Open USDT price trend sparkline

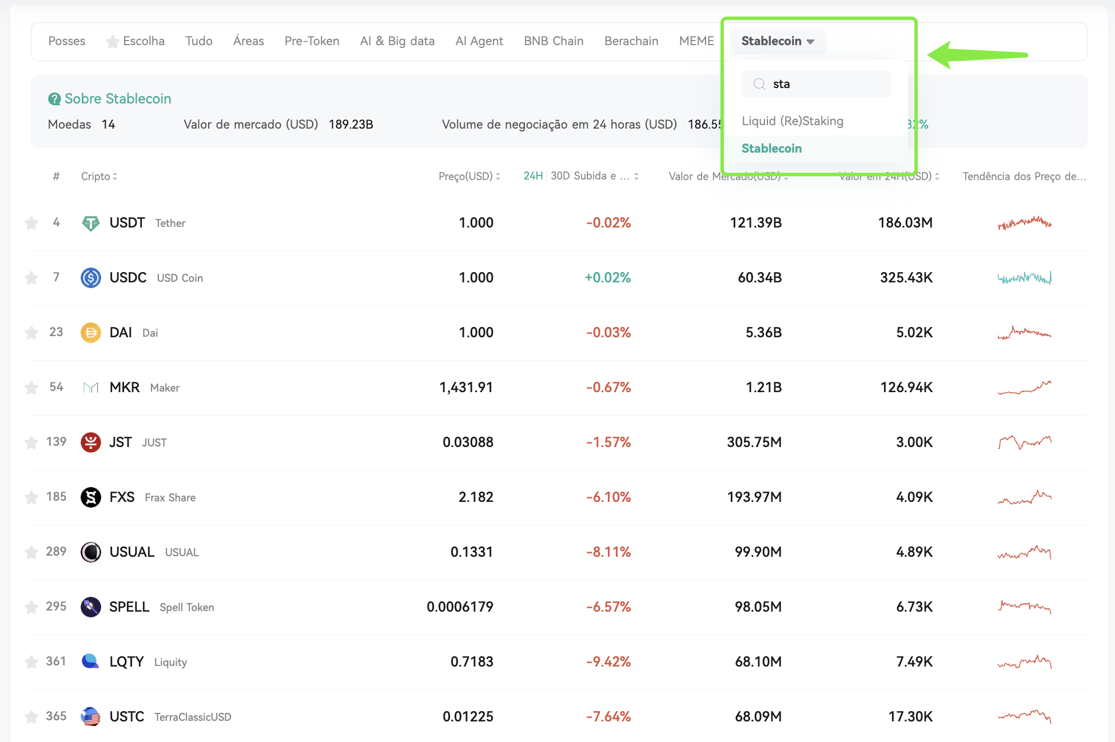[x=1025, y=223]
